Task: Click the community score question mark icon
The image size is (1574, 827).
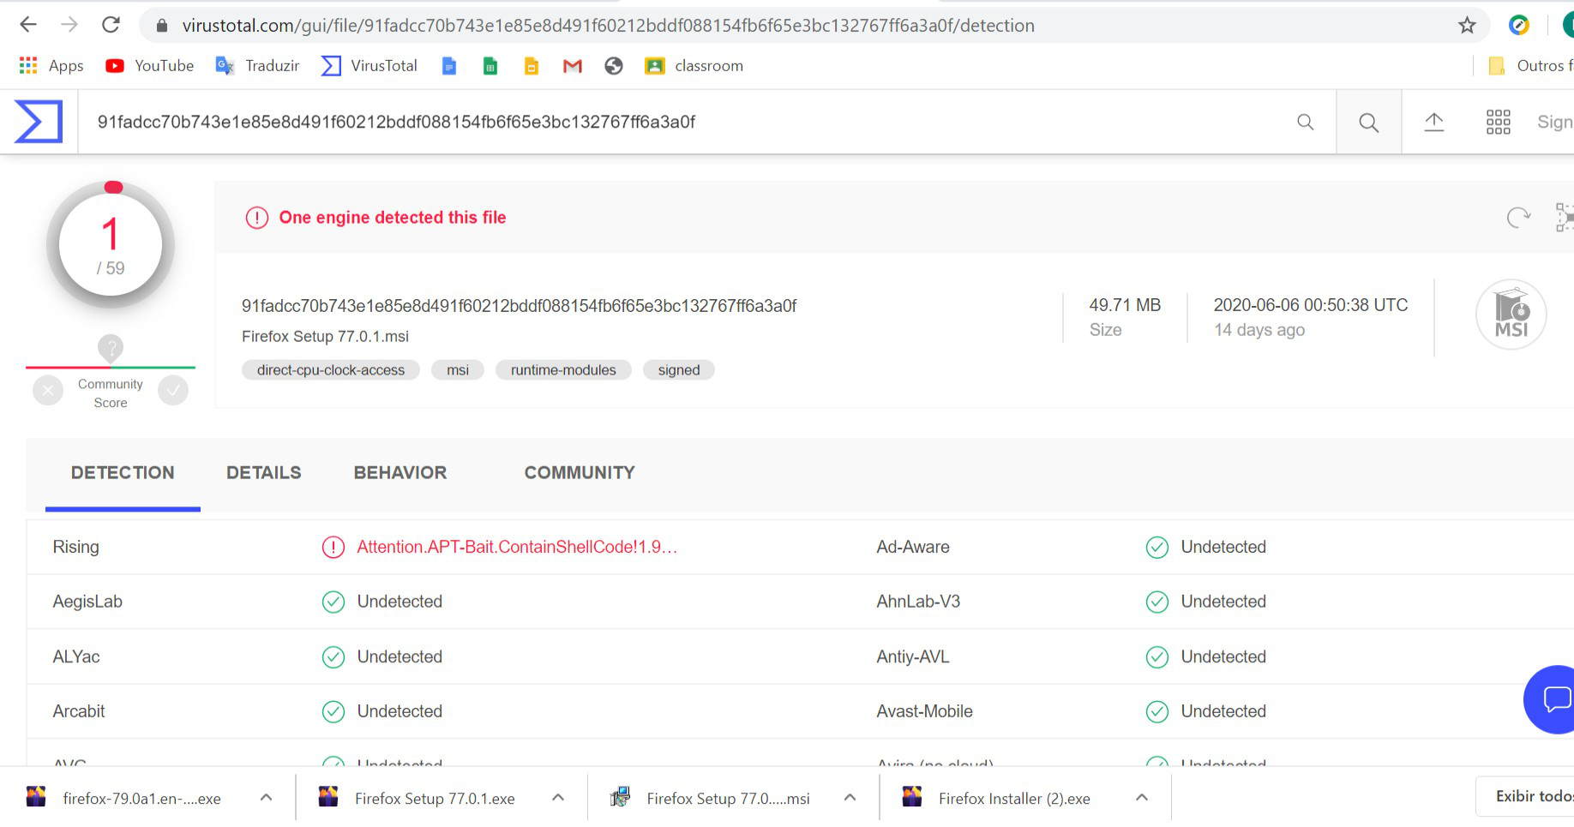Action: tap(111, 348)
